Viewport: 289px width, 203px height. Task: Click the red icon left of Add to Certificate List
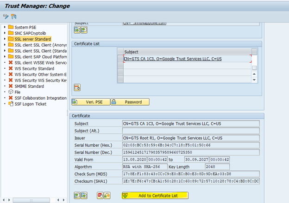100,196
